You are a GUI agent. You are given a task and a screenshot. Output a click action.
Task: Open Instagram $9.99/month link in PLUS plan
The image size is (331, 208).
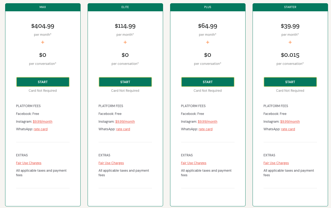(208, 122)
